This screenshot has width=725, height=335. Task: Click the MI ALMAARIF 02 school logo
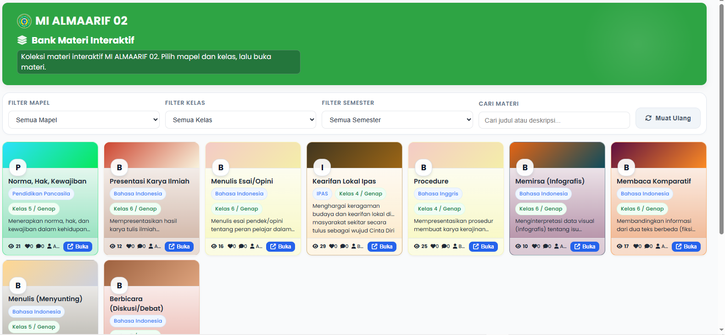tap(24, 21)
